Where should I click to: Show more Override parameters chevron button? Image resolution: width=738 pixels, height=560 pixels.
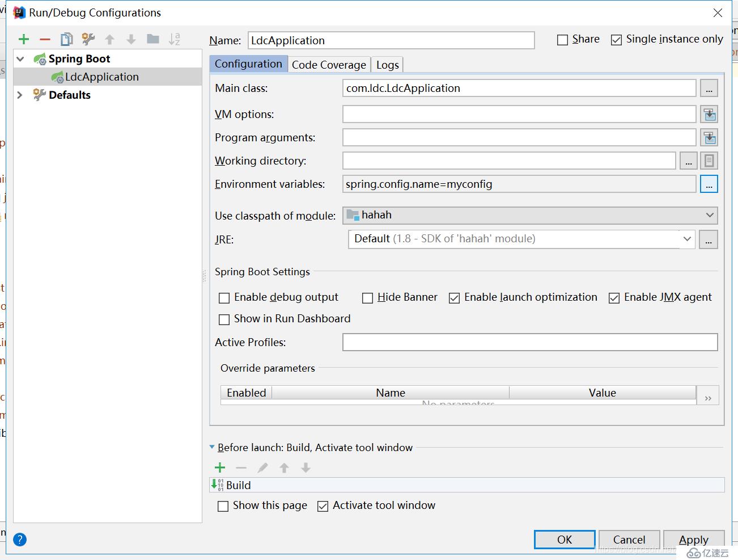pos(708,396)
